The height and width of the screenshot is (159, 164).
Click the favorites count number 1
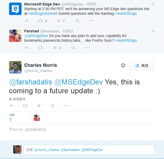pos(10,119)
